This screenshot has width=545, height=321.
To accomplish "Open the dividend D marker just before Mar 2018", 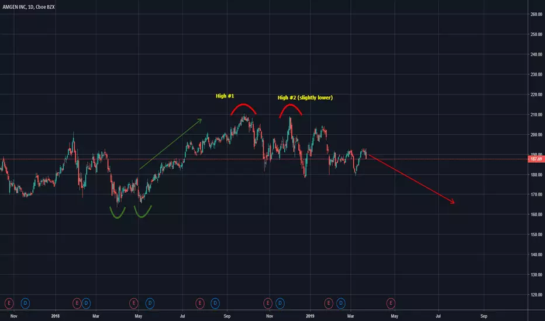I will 86,303.
